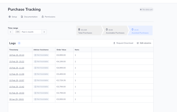Open log entry 15 Feb 25, 11:20

point(17,68)
